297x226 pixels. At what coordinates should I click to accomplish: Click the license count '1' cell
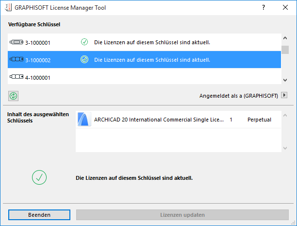(x=231, y=120)
